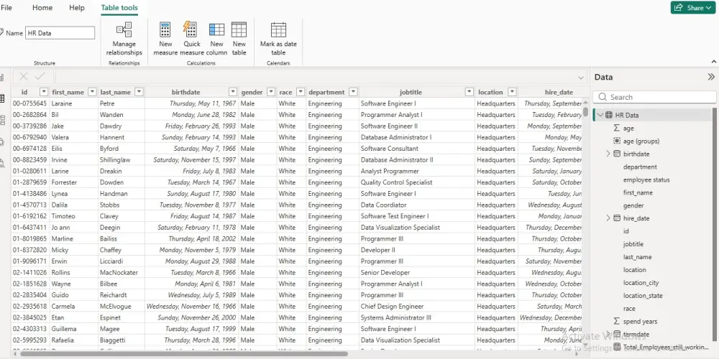This screenshot has height=359, width=719.
Task: Select the last_name field in Data pane
Action: [x=637, y=257]
